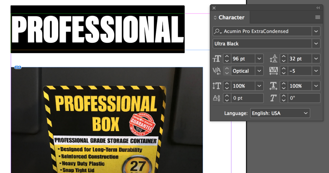The image size is (329, 173).
Task: Click the 32 pt leading field
Action: 300,59
